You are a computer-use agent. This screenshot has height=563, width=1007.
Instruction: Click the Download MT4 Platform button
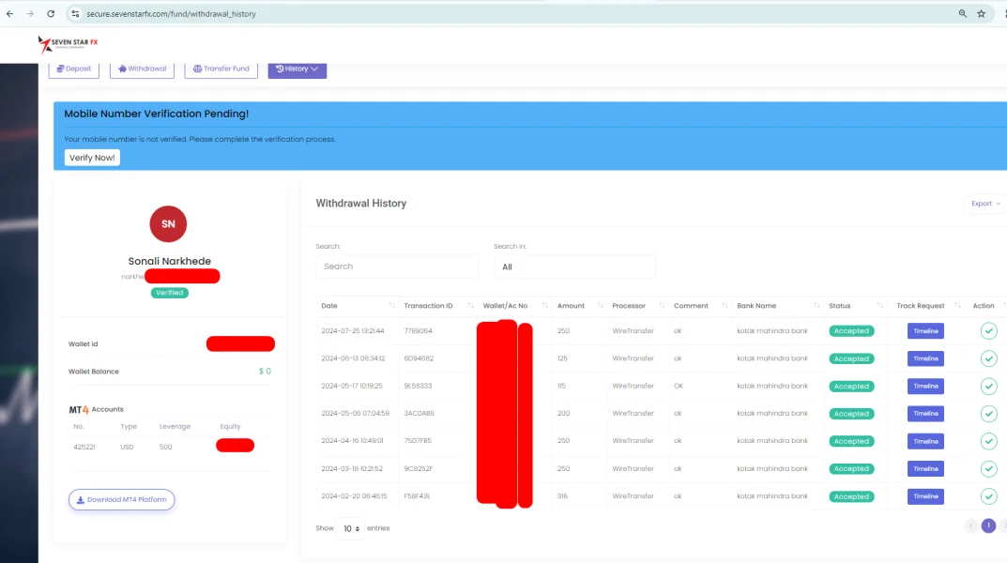[121, 500]
